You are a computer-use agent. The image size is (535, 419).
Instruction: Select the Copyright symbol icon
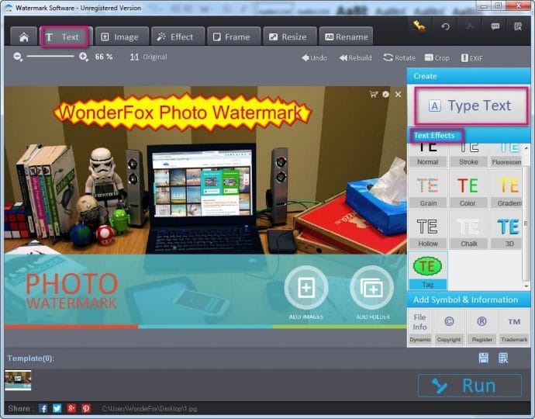(x=447, y=327)
